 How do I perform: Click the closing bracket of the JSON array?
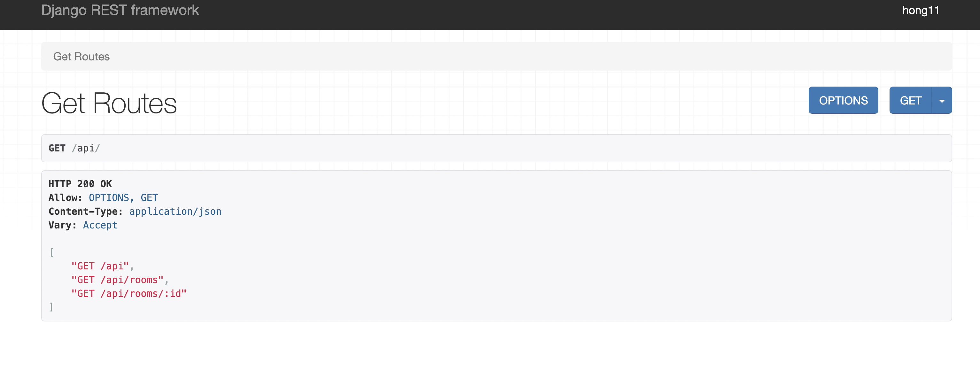point(51,307)
